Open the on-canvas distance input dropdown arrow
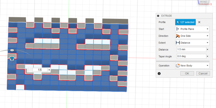The width and height of the screenshot is (216, 108). (x=49, y=70)
